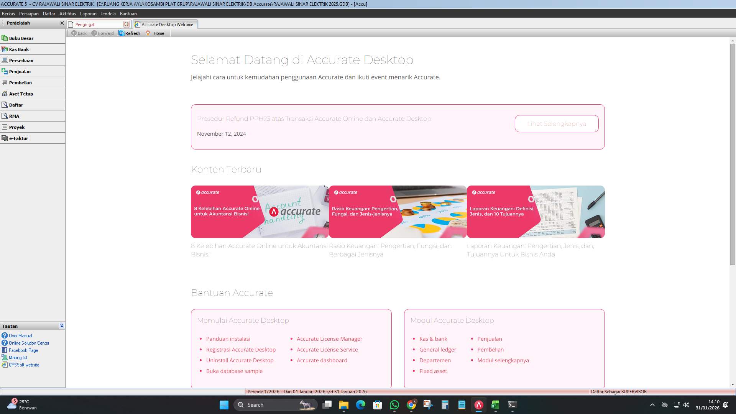Refresh the welcome page
Screen dimensions: 736x414
(x=129, y=33)
